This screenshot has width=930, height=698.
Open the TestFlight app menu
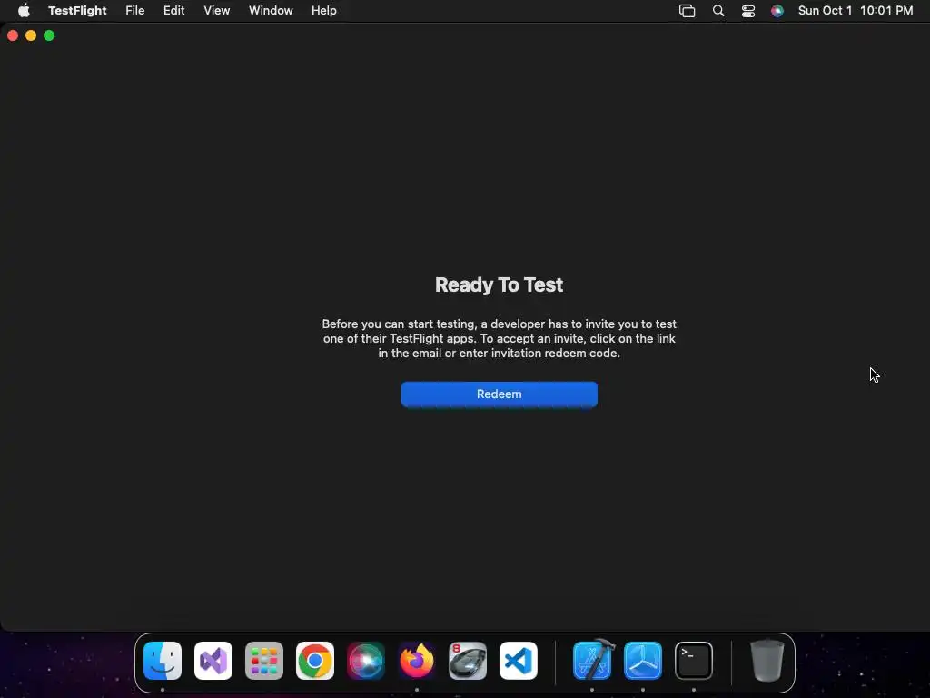click(x=77, y=11)
